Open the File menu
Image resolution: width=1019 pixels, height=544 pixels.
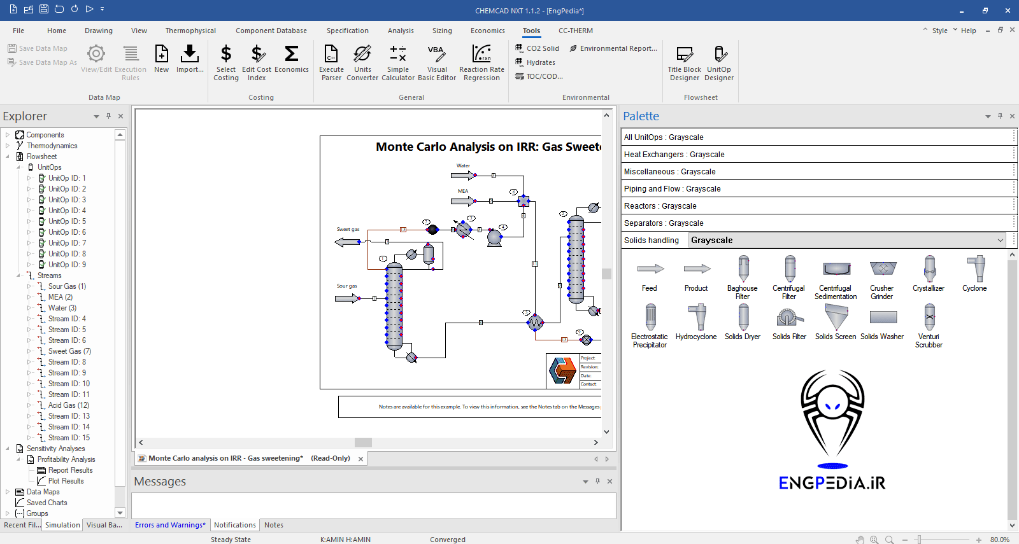[18, 31]
